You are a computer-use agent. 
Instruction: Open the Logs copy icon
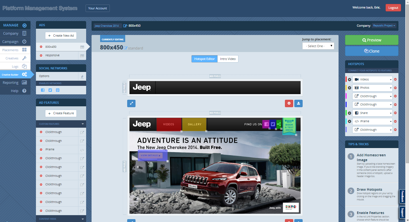(x=25, y=66)
